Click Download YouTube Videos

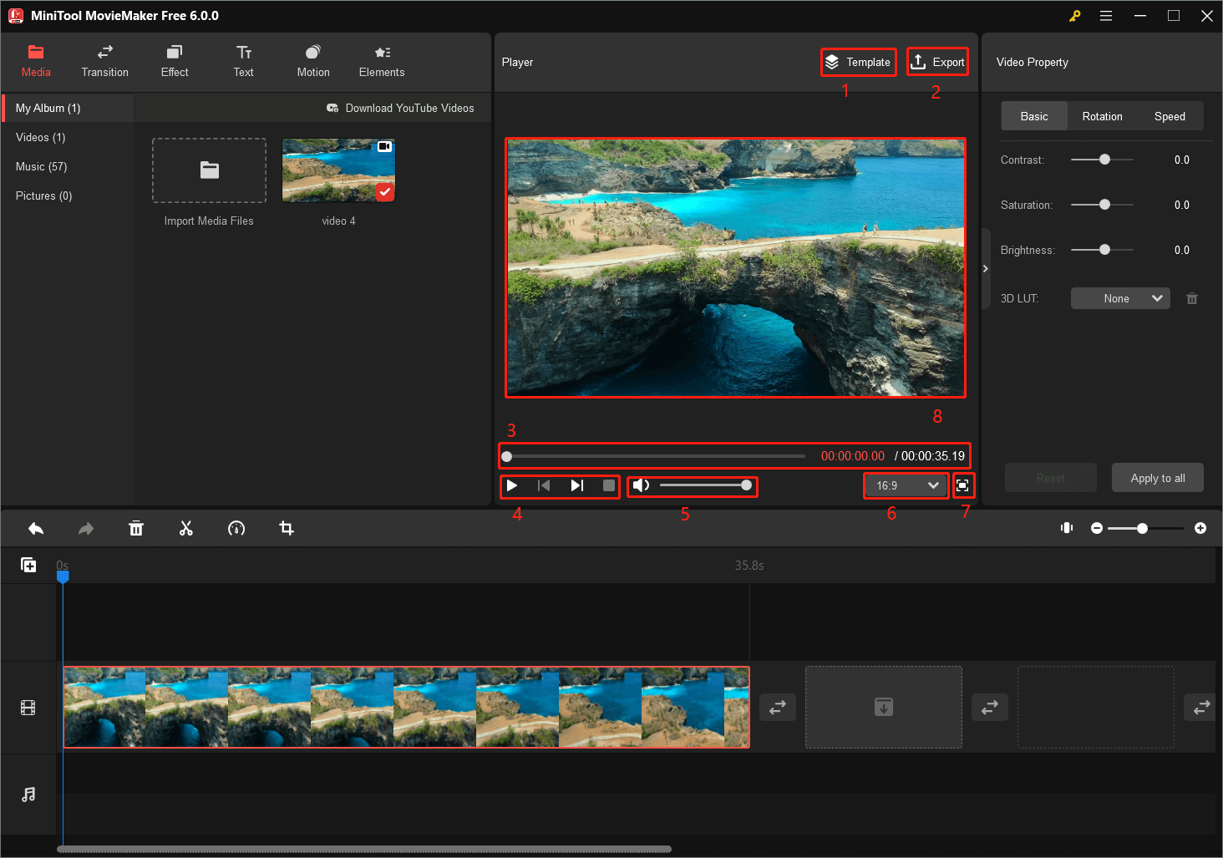point(401,108)
